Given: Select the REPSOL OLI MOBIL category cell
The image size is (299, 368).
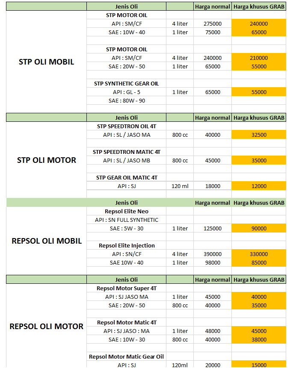Looking at the screenshot, I should click(46, 241).
